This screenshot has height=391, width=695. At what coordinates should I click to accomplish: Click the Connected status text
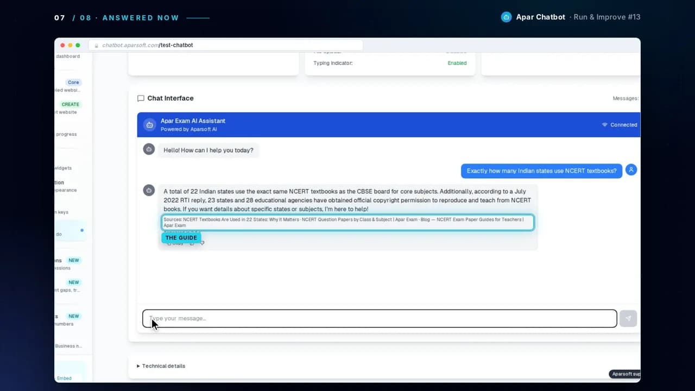tap(624, 125)
